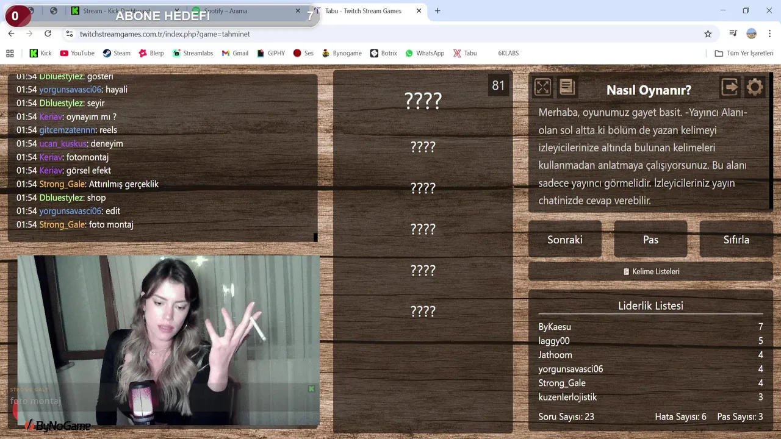Reload the page
781x439 pixels.
coord(48,34)
